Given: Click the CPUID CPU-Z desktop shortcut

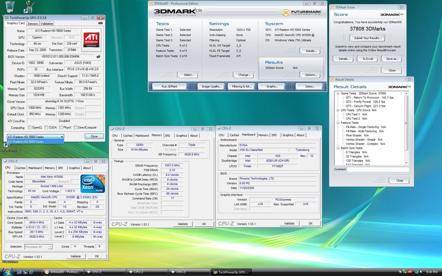Looking at the screenshot, I should (x=10, y=147).
